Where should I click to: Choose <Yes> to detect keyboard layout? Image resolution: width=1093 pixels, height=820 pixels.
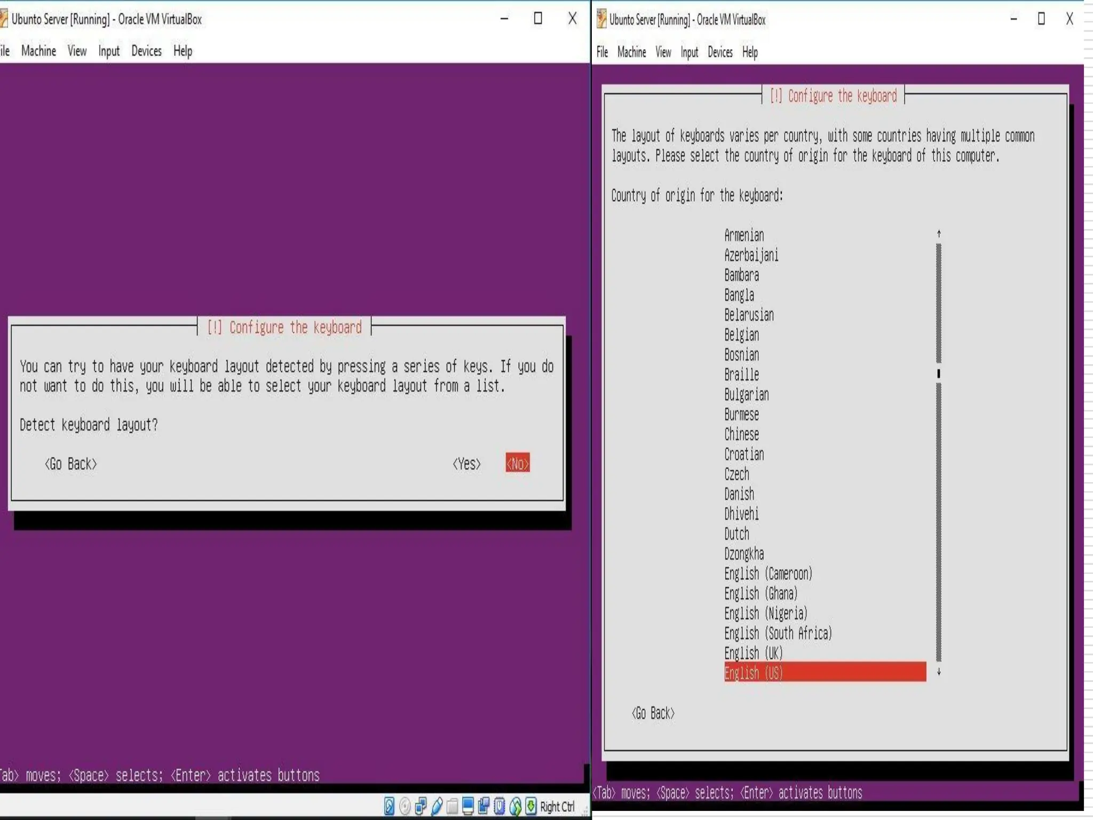(x=466, y=463)
